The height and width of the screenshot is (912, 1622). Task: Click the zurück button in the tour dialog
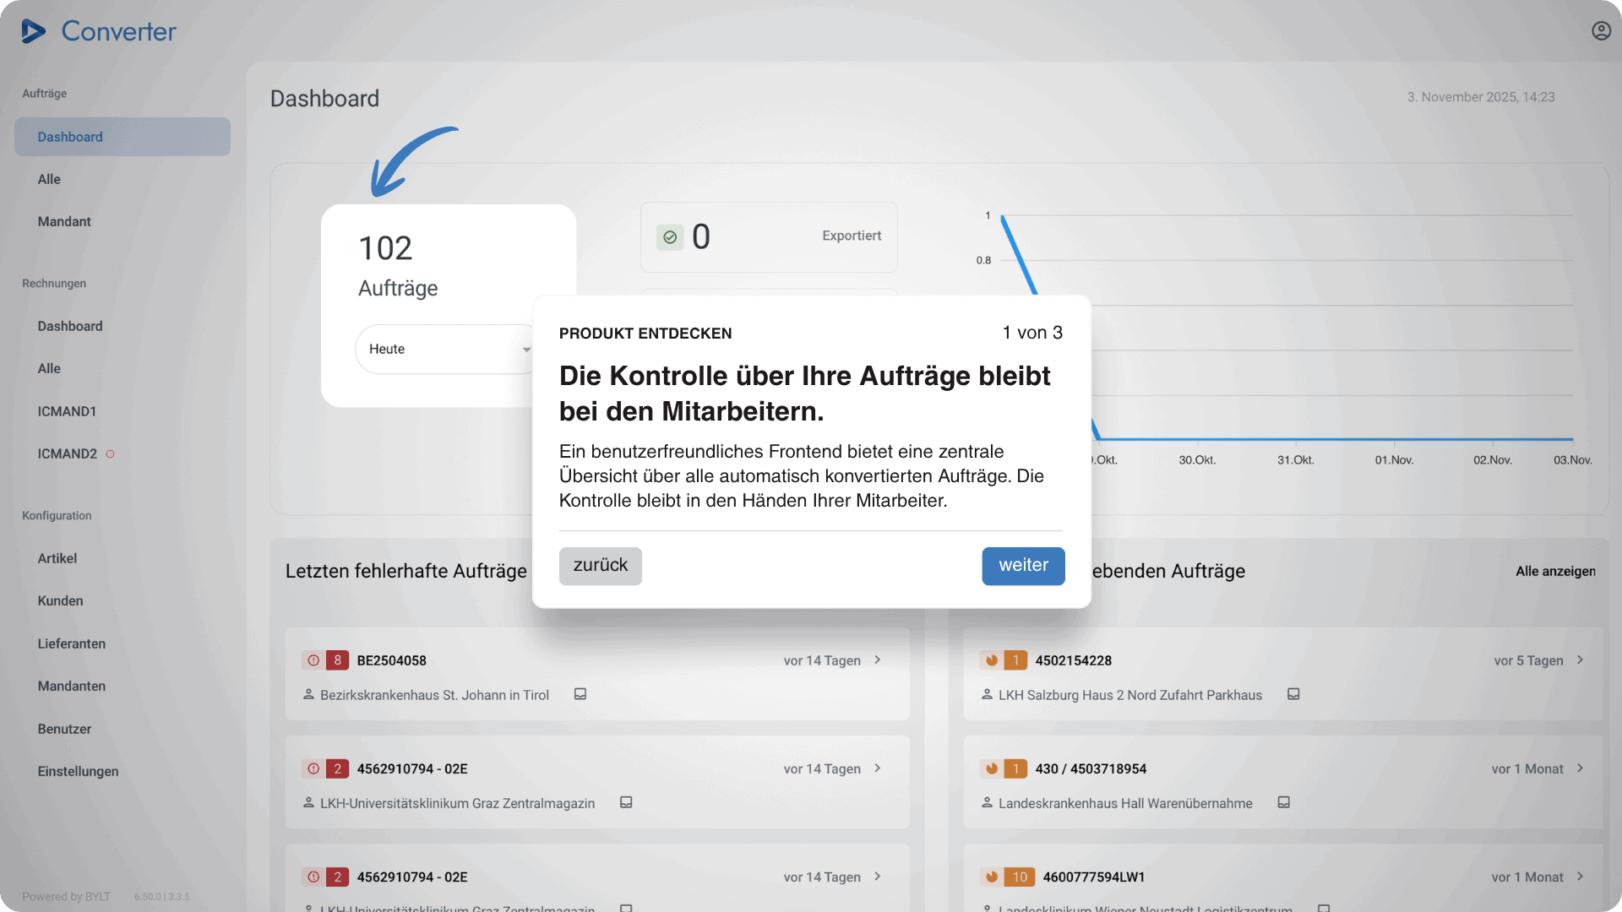coord(600,566)
